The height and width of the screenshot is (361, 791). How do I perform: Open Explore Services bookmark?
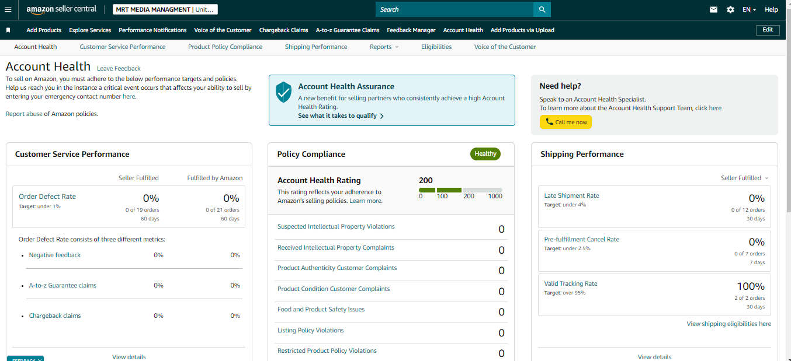click(x=90, y=30)
